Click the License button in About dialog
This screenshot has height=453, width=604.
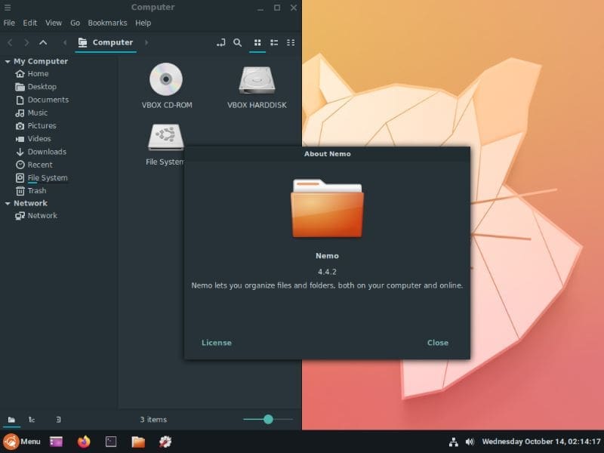(x=217, y=343)
